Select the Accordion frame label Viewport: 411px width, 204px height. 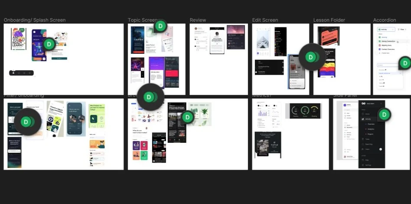pos(385,20)
